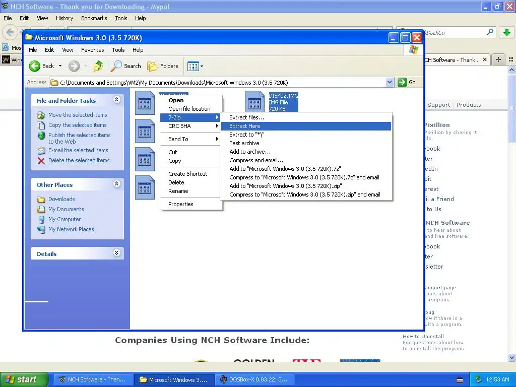Image resolution: width=516 pixels, height=387 pixels.
Task: Select Open file location in context menu
Action: 191,109
